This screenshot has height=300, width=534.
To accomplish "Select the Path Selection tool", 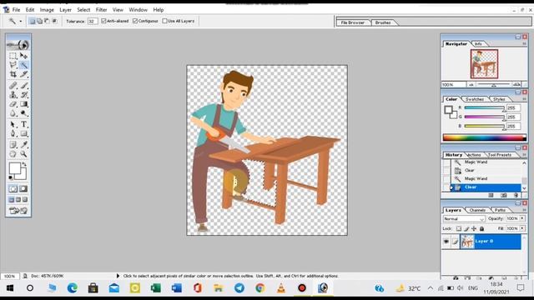I will coord(13,124).
